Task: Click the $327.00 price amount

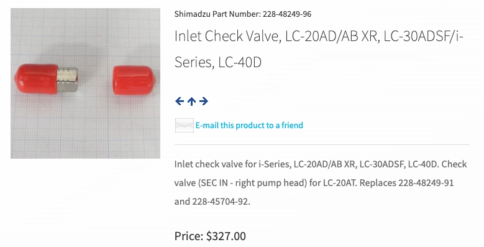Action: click(x=226, y=236)
